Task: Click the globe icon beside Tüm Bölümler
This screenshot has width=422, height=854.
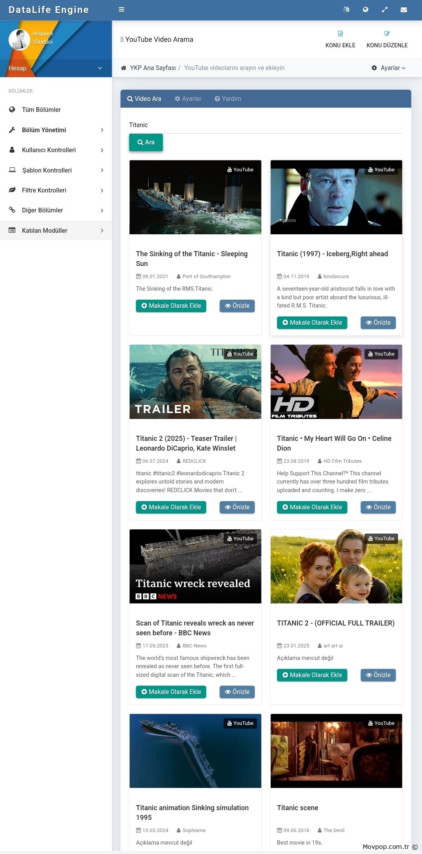Action: [x=12, y=110]
